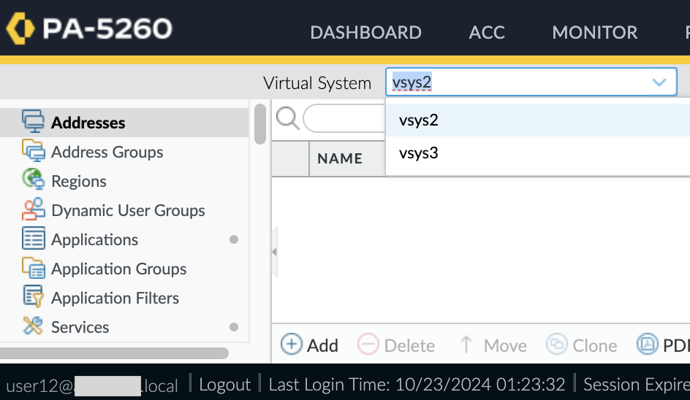Click the PDF export icon
Image resolution: width=690 pixels, height=400 pixels.
[648, 345]
